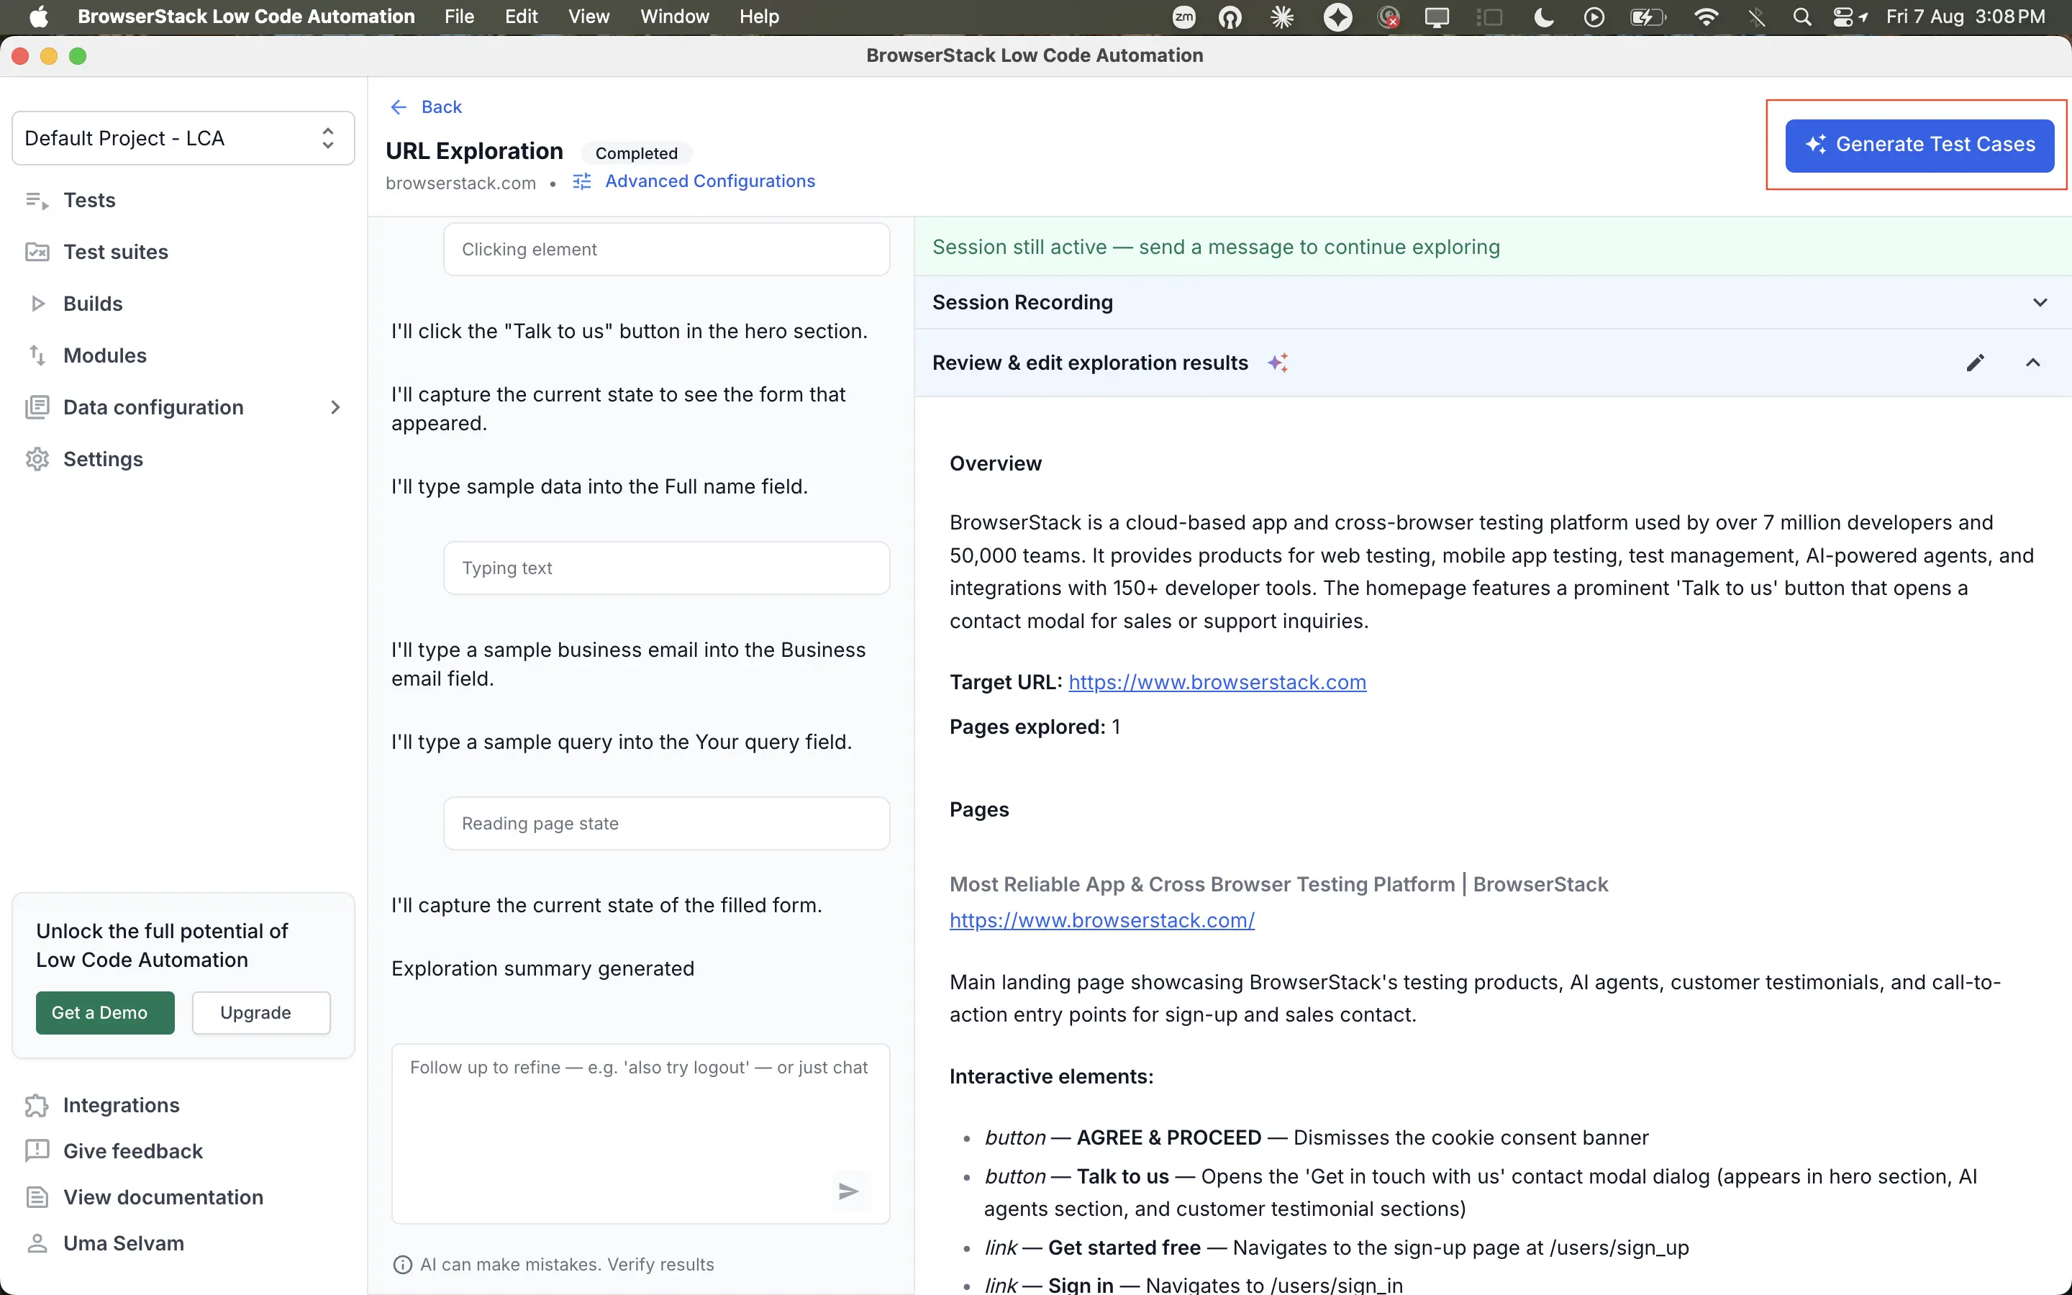Click the Typing text step box
Image resolution: width=2072 pixels, height=1295 pixels.
[x=666, y=568]
